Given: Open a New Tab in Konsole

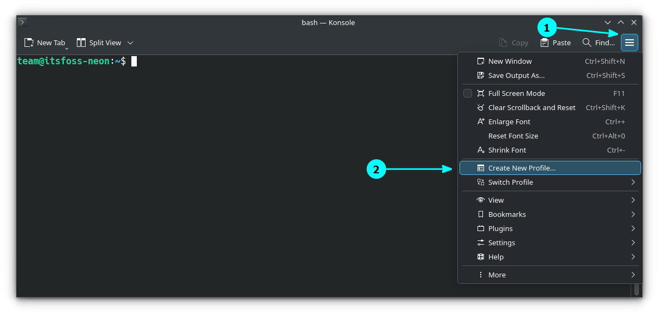Looking at the screenshot, I should pyautogui.click(x=46, y=42).
